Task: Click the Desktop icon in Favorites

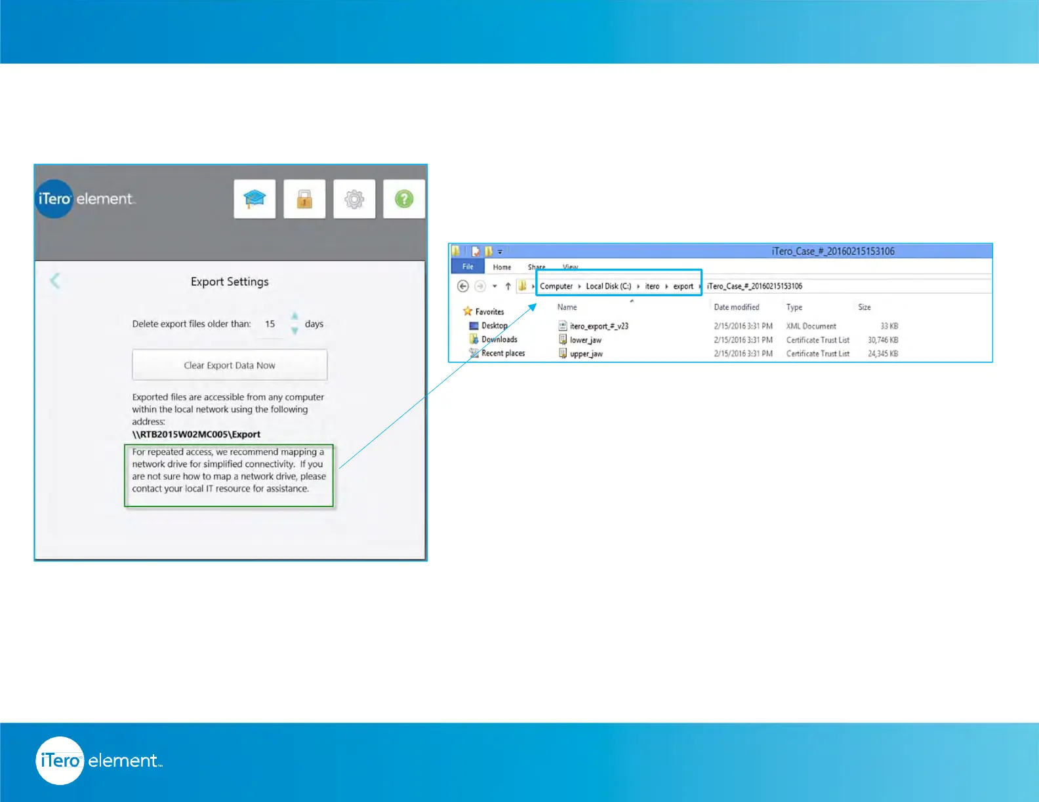Action: pyautogui.click(x=474, y=326)
